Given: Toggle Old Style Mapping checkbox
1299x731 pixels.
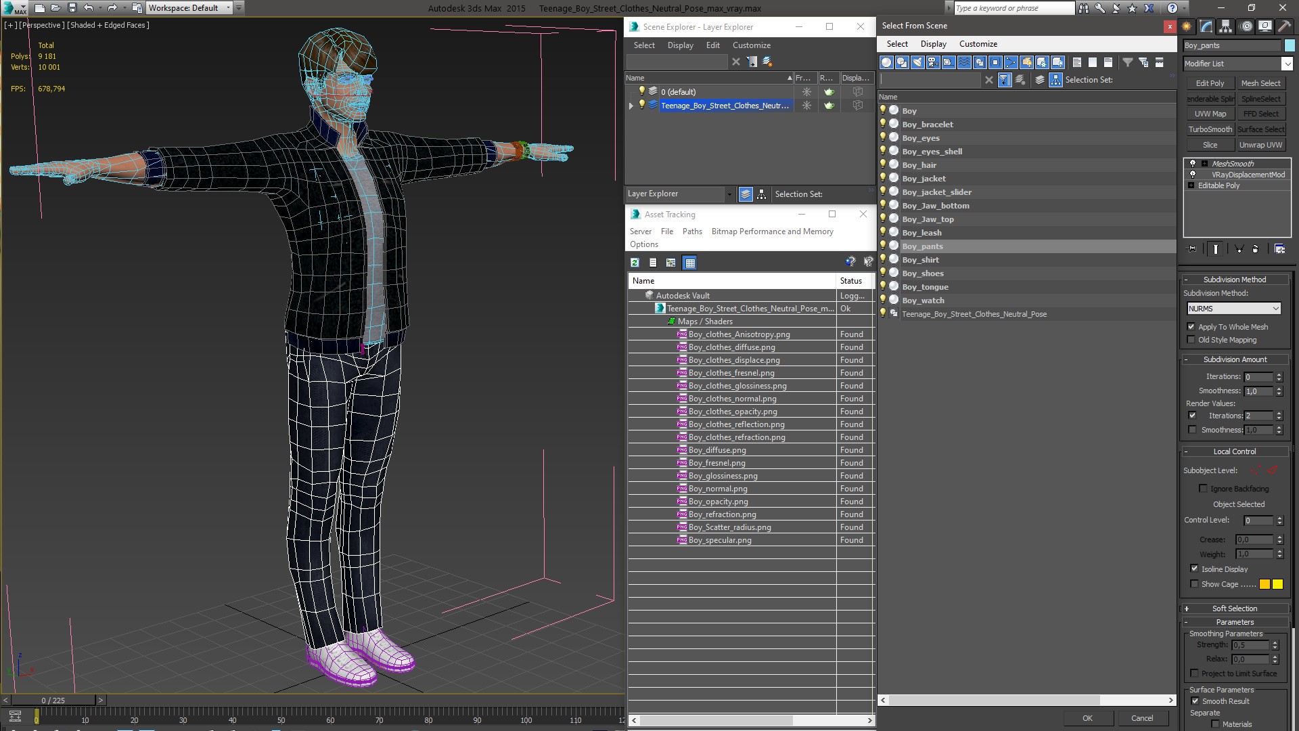Looking at the screenshot, I should [1193, 340].
